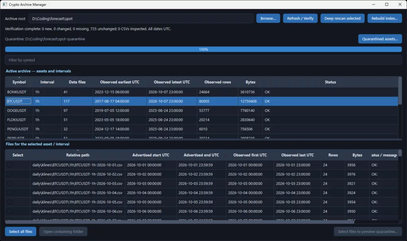Focus the Filter by symbol field
Image resolution: width=407 pixels, height=241 pixels.
(x=203, y=60)
